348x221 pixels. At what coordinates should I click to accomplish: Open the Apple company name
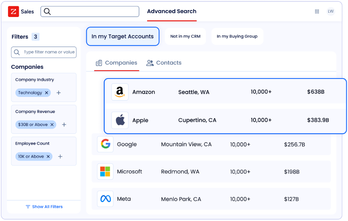(x=140, y=120)
